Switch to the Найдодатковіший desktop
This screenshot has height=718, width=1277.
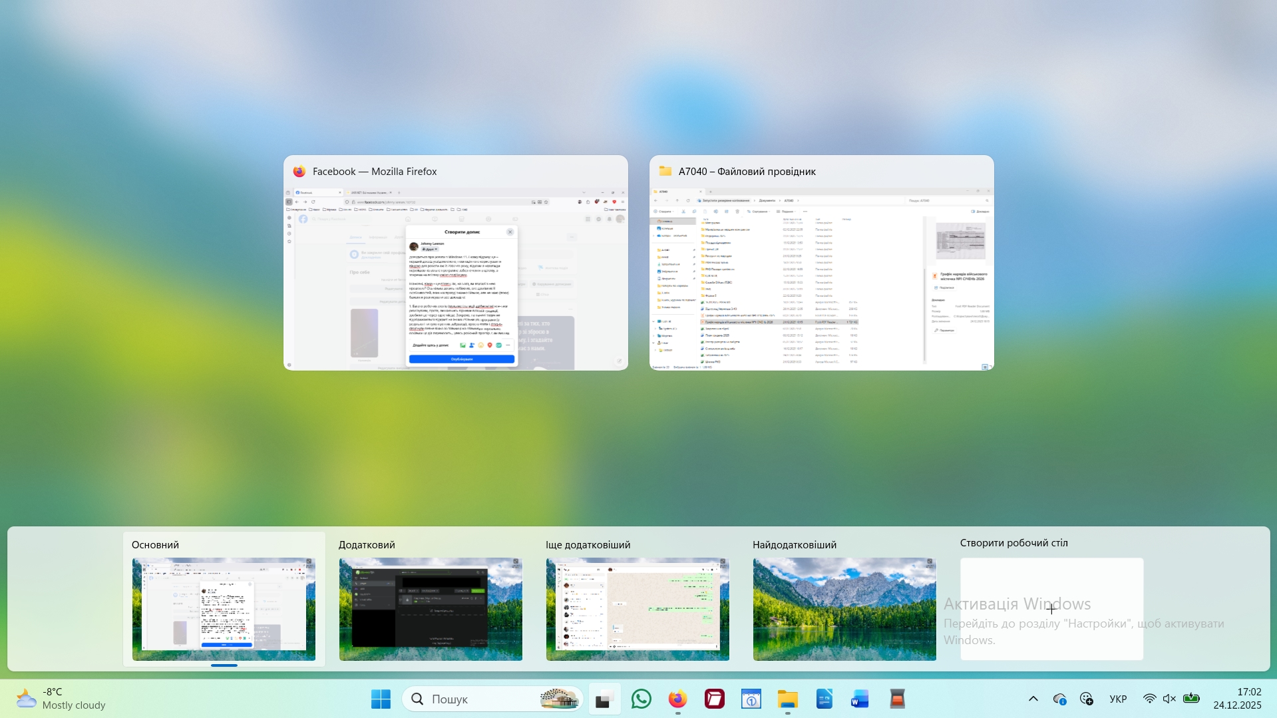[x=844, y=608]
